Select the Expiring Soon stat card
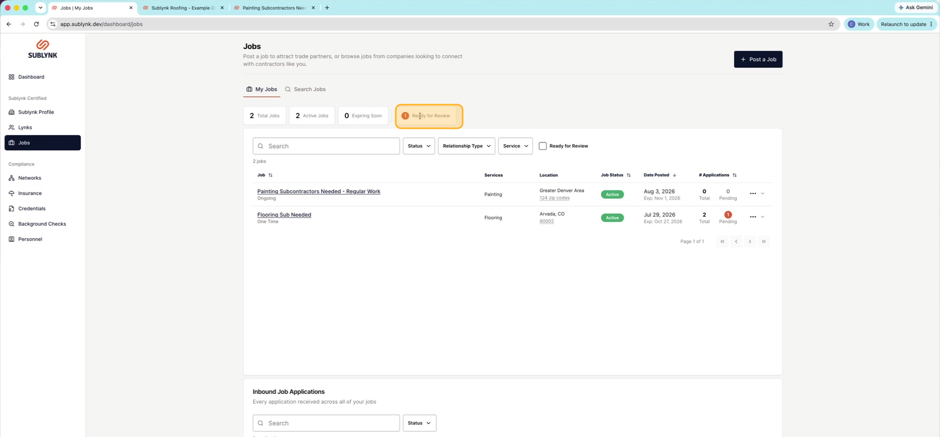Viewport: 940px width, 437px height. (363, 116)
